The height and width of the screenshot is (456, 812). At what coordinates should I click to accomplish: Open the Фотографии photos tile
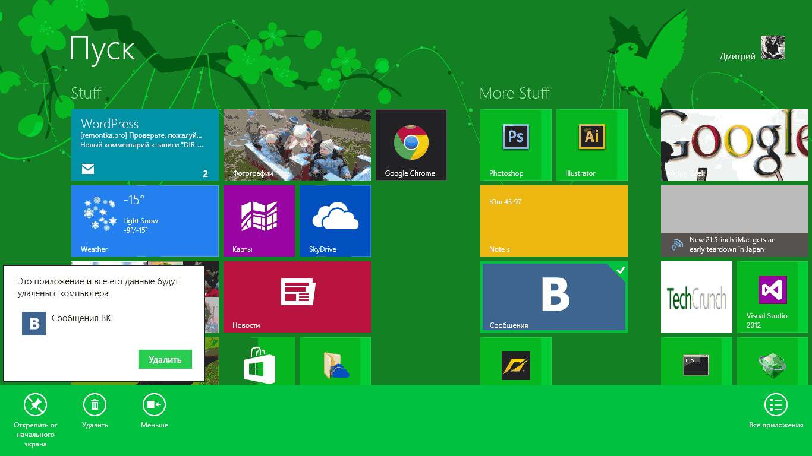coord(297,145)
